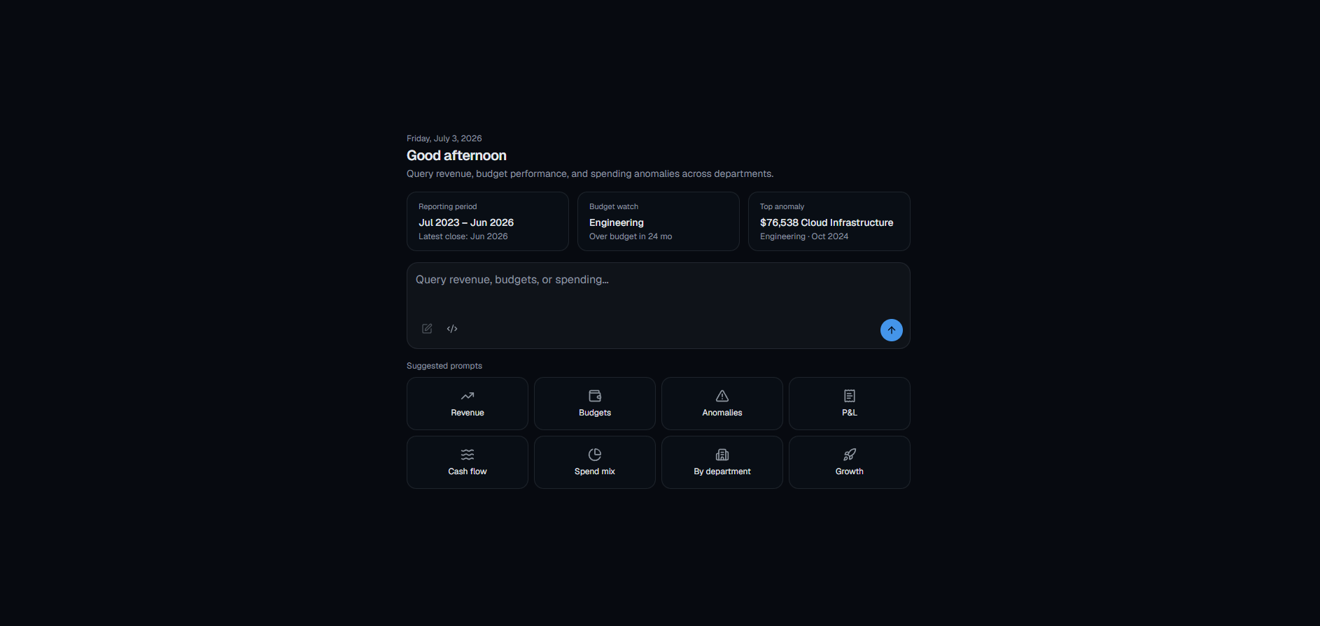The height and width of the screenshot is (626, 1320).
Task: Click 'Engineering · Oct 2024' text
Action: point(804,236)
